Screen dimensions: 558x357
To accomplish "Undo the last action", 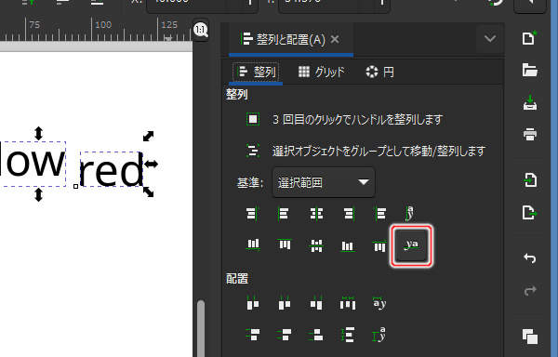I will [x=529, y=258].
